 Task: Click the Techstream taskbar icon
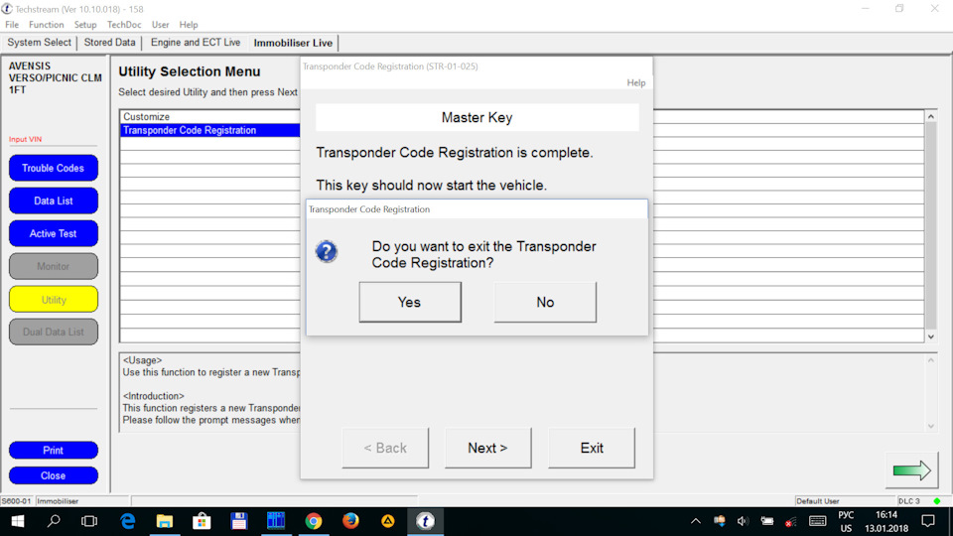pos(426,521)
